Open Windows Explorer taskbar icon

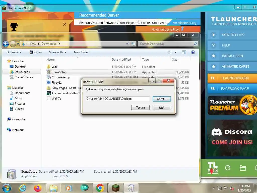(53, 188)
